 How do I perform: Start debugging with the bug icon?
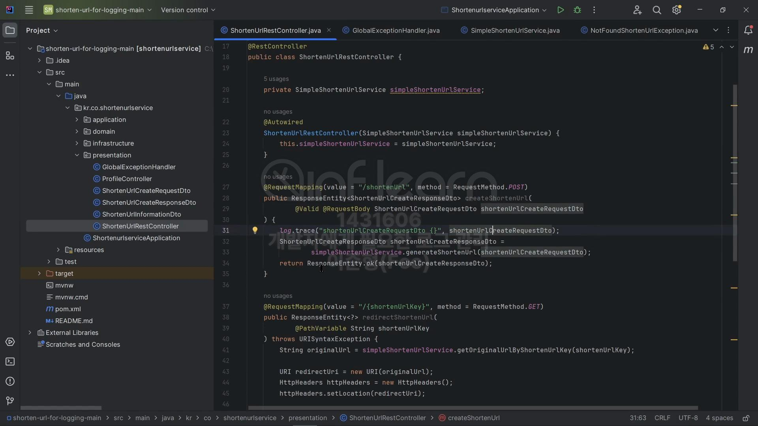coord(577,10)
